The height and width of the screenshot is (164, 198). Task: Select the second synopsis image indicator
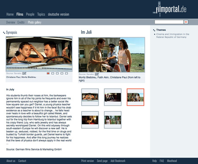(x=53, y=73)
